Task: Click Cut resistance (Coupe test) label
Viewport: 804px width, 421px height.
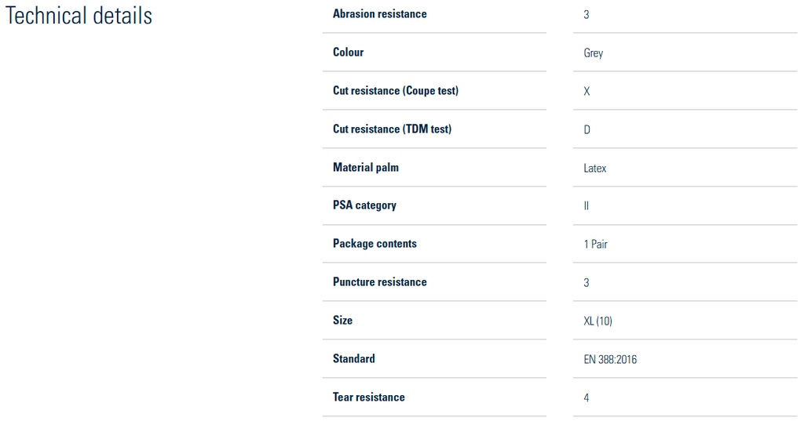Action: (396, 91)
